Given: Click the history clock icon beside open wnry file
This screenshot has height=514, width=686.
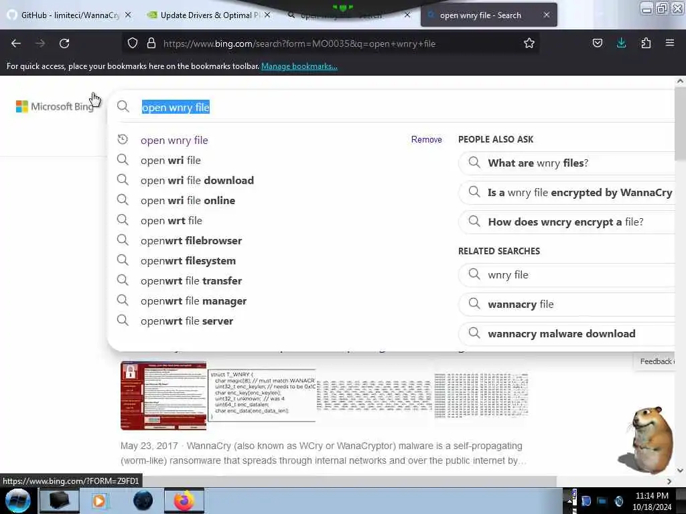Looking at the screenshot, I should [x=123, y=139].
